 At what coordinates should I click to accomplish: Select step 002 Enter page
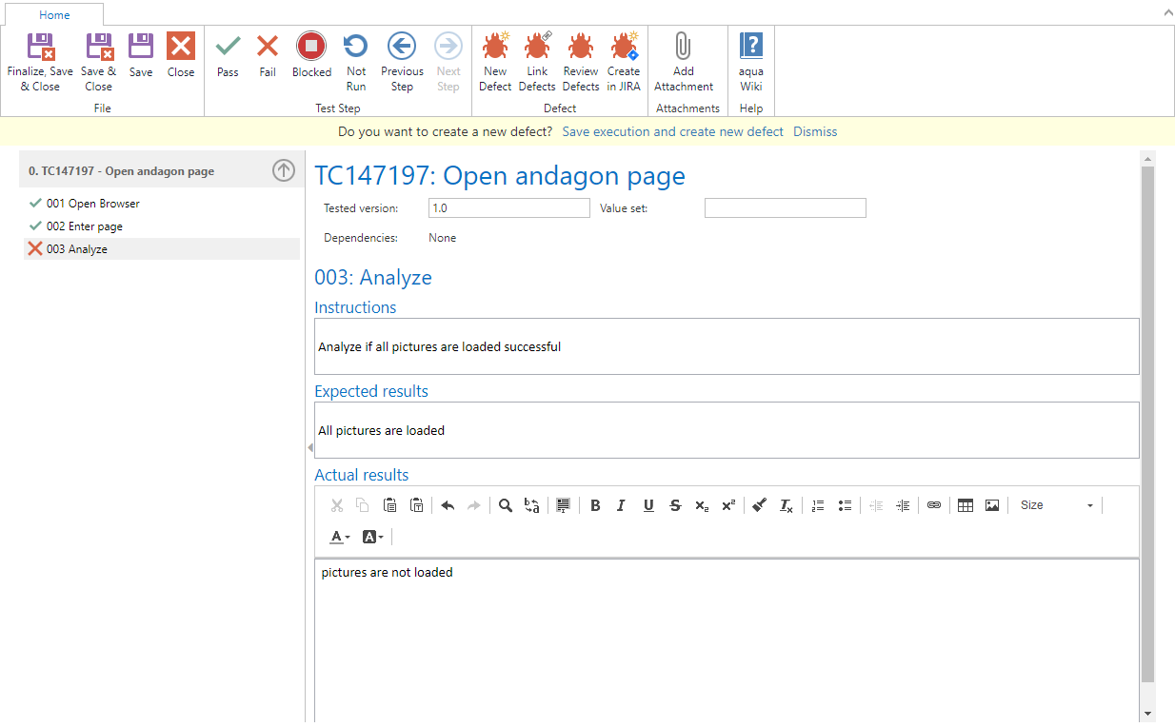click(x=85, y=226)
